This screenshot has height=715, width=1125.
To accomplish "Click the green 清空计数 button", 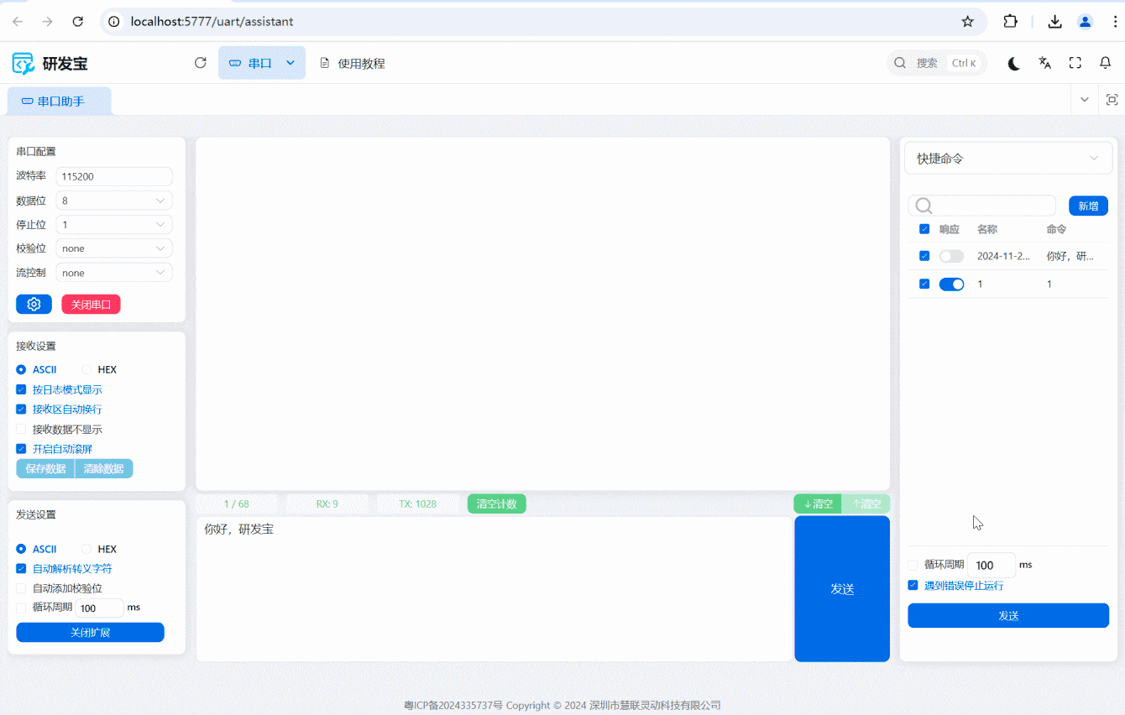I will pos(496,504).
